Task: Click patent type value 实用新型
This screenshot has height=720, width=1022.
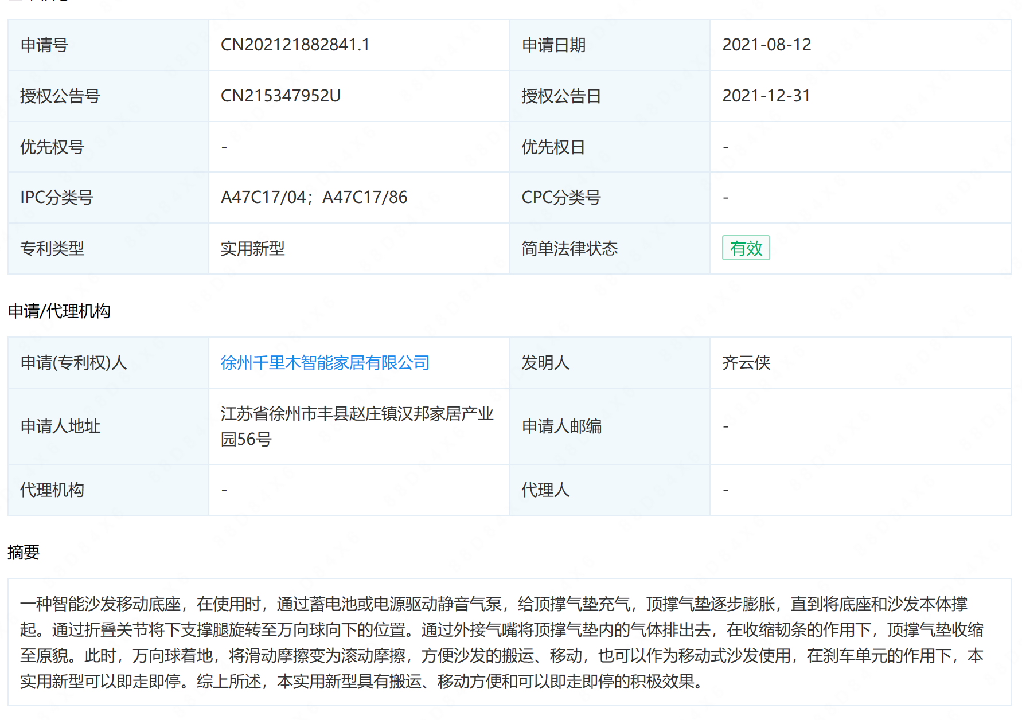Action: pos(253,249)
